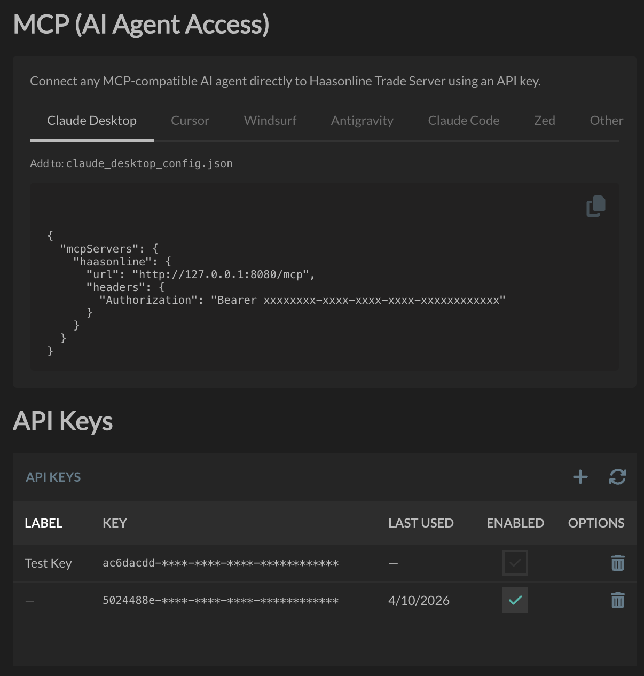
Task: Open the Cursor configuration tab
Action: (x=190, y=121)
